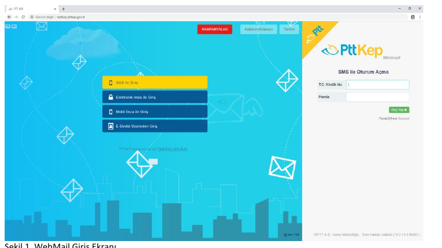Open a new browser tab with the plus icon
This screenshot has width=442, height=248.
64,9
